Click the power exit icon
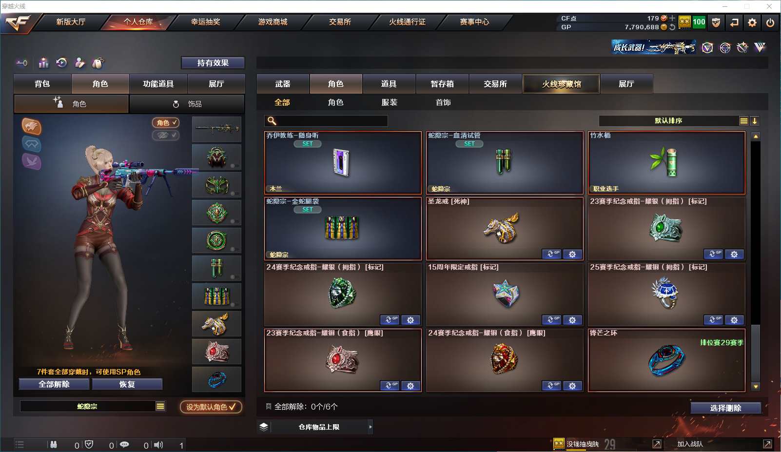Viewport: 781px width, 452px height. pos(770,22)
